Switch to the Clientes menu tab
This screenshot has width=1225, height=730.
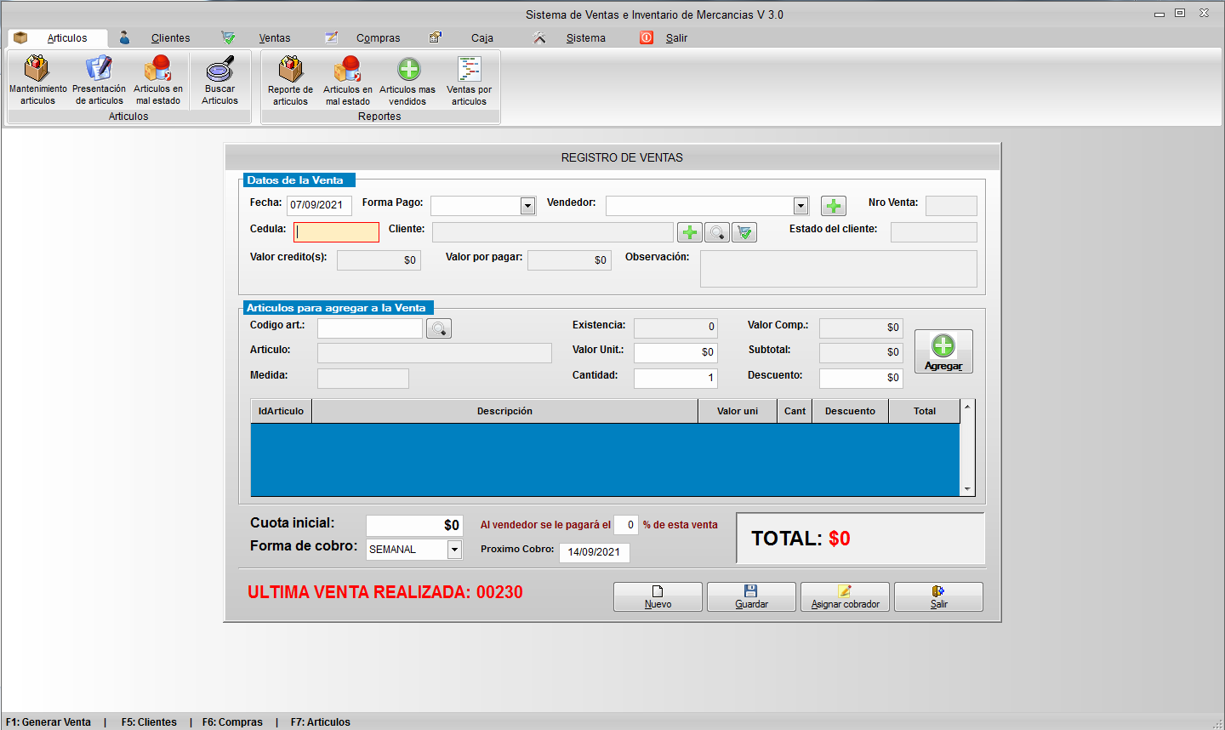[x=170, y=38]
